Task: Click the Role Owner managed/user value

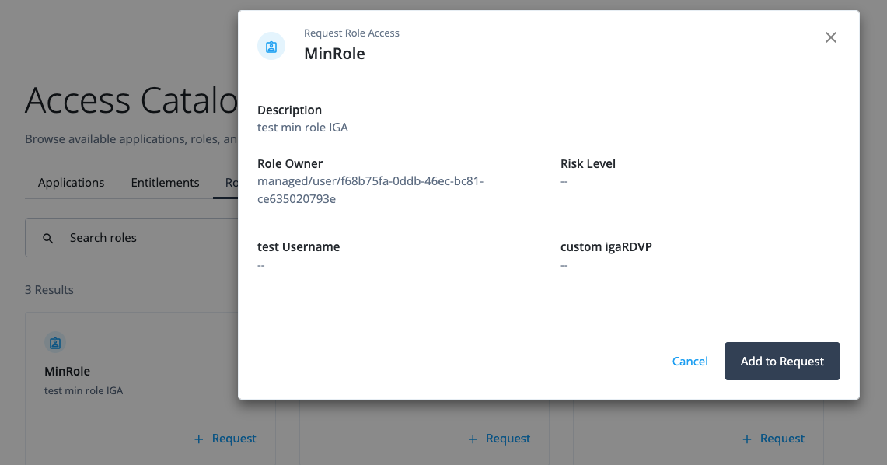Action: pos(370,190)
